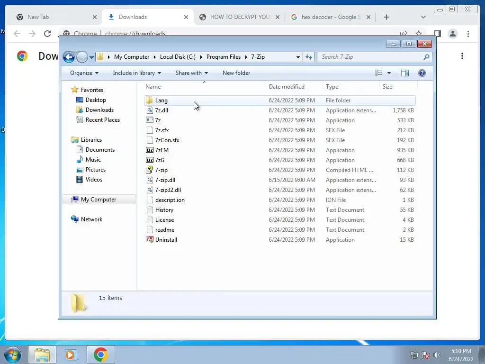485x364 pixels.
Task: Open Include in library dropdown
Action: (x=137, y=73)
